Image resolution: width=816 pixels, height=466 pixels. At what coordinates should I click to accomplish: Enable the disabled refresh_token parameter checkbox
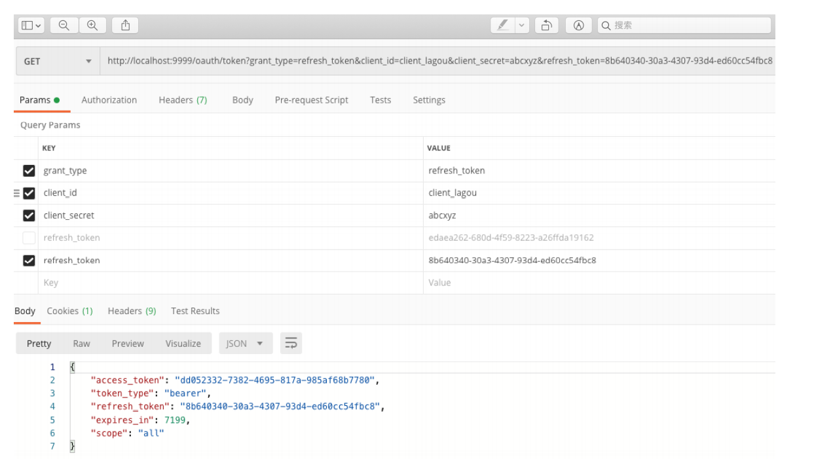(x=29, y=238)
